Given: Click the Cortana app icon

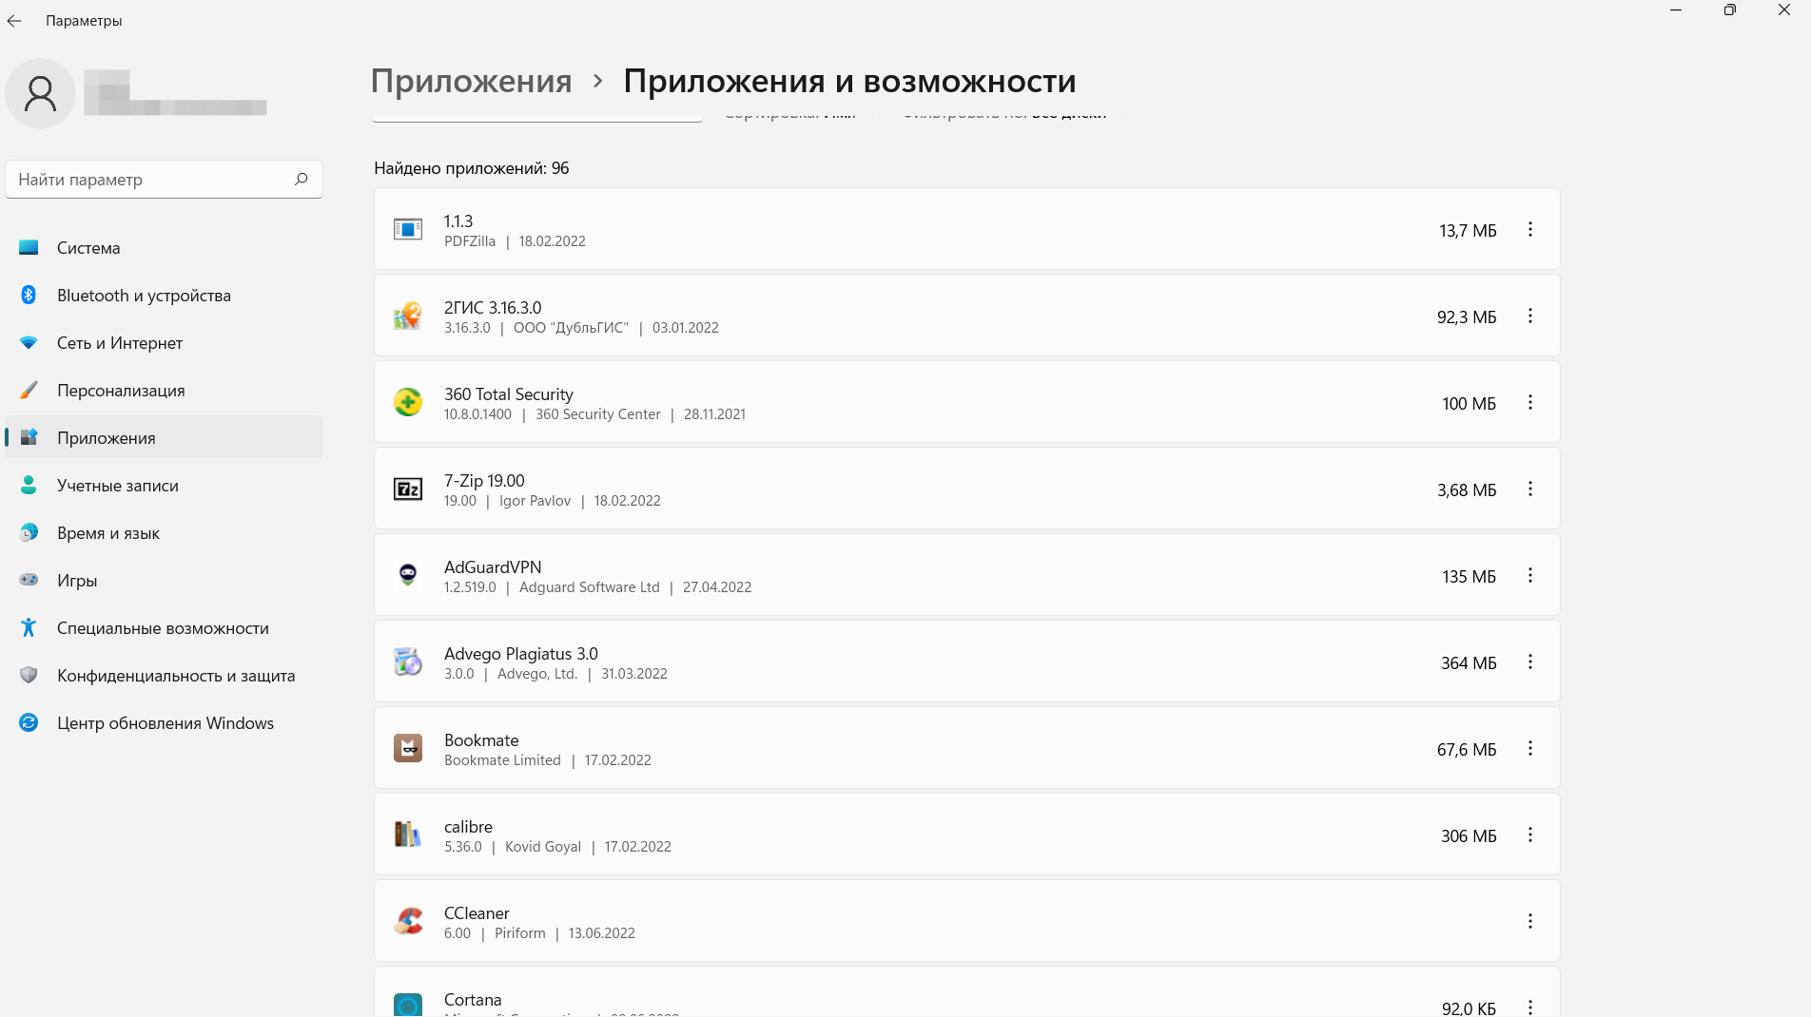Looking at the screenshot, I should [x=408, y=1005].
